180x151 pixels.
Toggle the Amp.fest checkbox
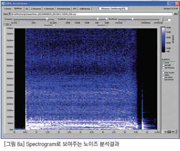coord(107,25)
